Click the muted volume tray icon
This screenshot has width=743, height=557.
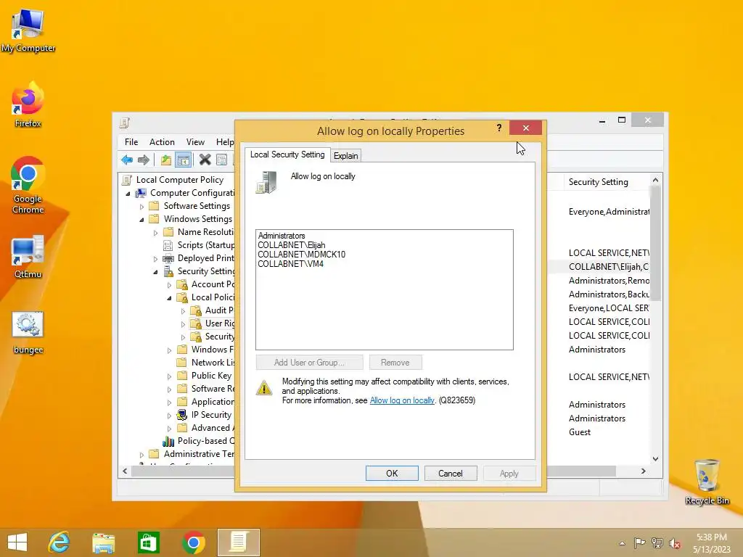675,543
